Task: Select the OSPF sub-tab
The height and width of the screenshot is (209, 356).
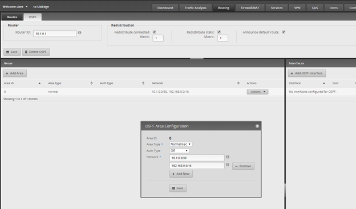Action: (x=33, y=17)
